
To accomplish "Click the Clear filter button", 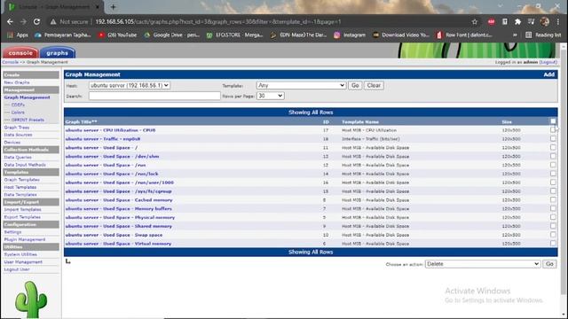I will pos(374,85).
